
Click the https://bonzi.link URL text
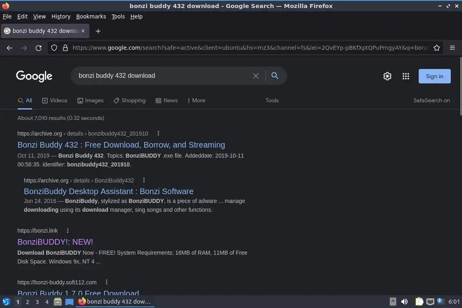point(37,231)
